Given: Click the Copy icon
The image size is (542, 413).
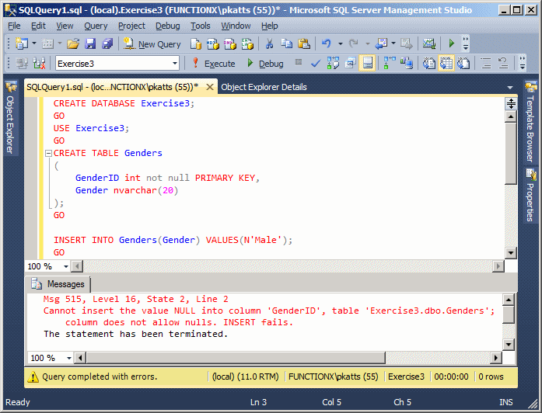Looking at the screenshot, I should (287, 43).
